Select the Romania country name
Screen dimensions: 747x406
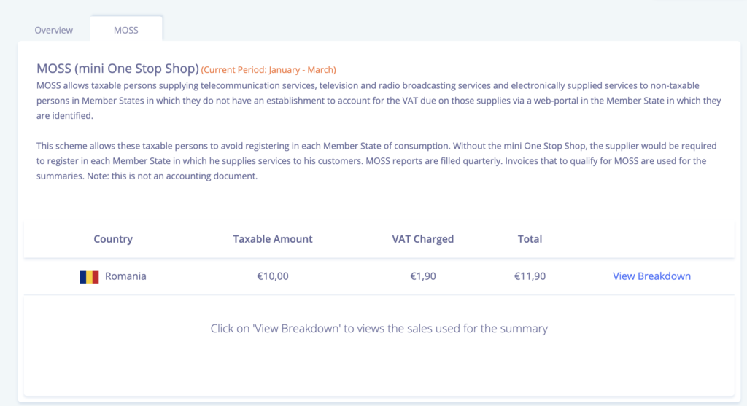pyautogui.click(x=125, y=276)
